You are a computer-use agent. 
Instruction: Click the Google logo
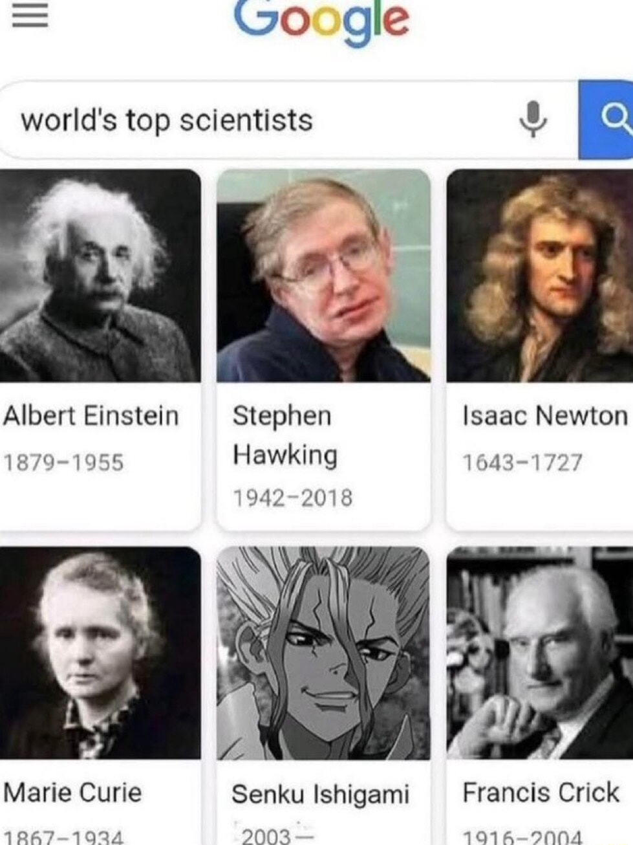tap(321, 20)
